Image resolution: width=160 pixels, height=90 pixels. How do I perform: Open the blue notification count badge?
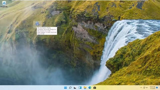coord(157,88)
